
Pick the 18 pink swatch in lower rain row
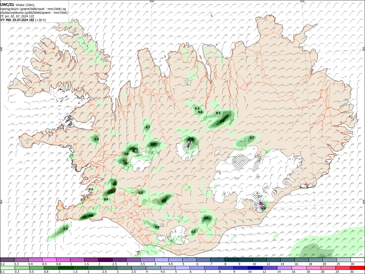pyautogui.click(x=314, y=268)
